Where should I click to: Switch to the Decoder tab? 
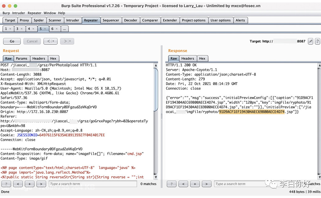131,20
